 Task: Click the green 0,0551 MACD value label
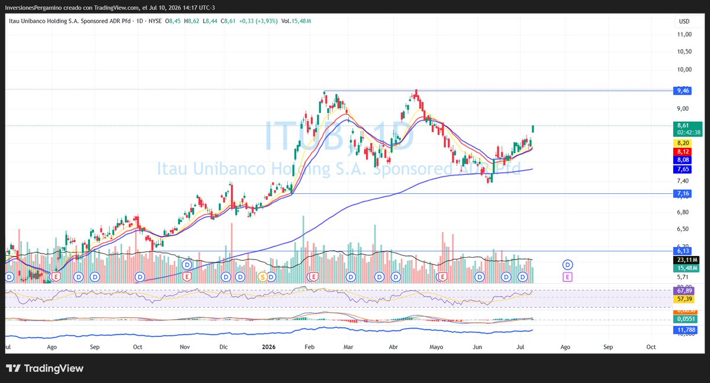686,319
